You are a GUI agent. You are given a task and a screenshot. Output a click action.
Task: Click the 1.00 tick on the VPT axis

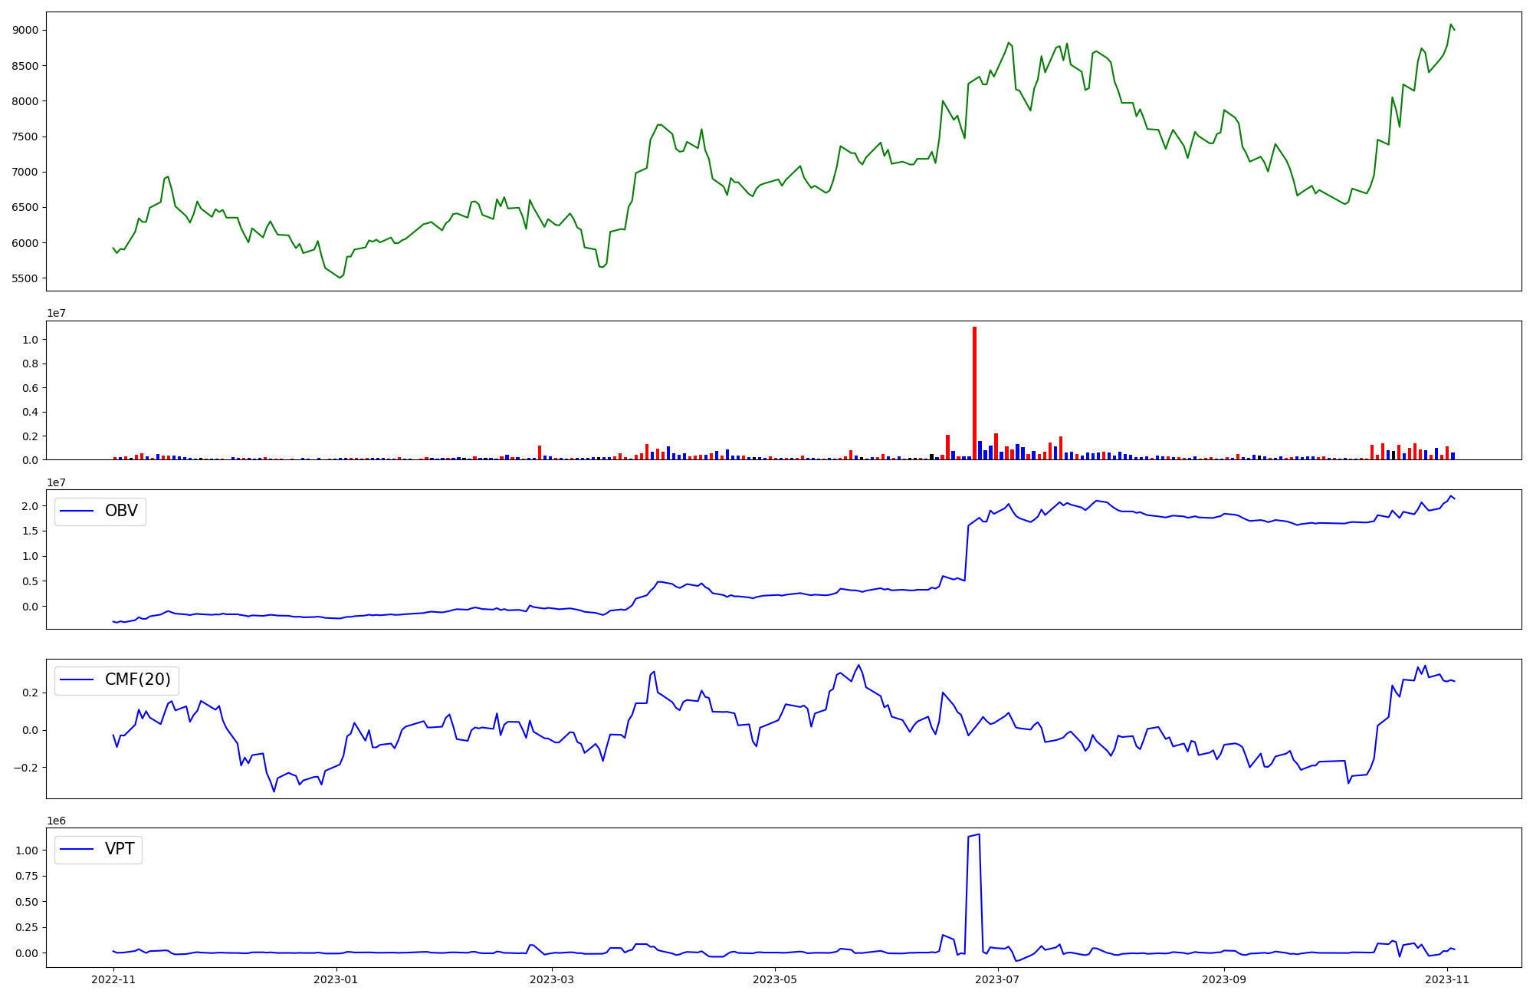(27, 851)
